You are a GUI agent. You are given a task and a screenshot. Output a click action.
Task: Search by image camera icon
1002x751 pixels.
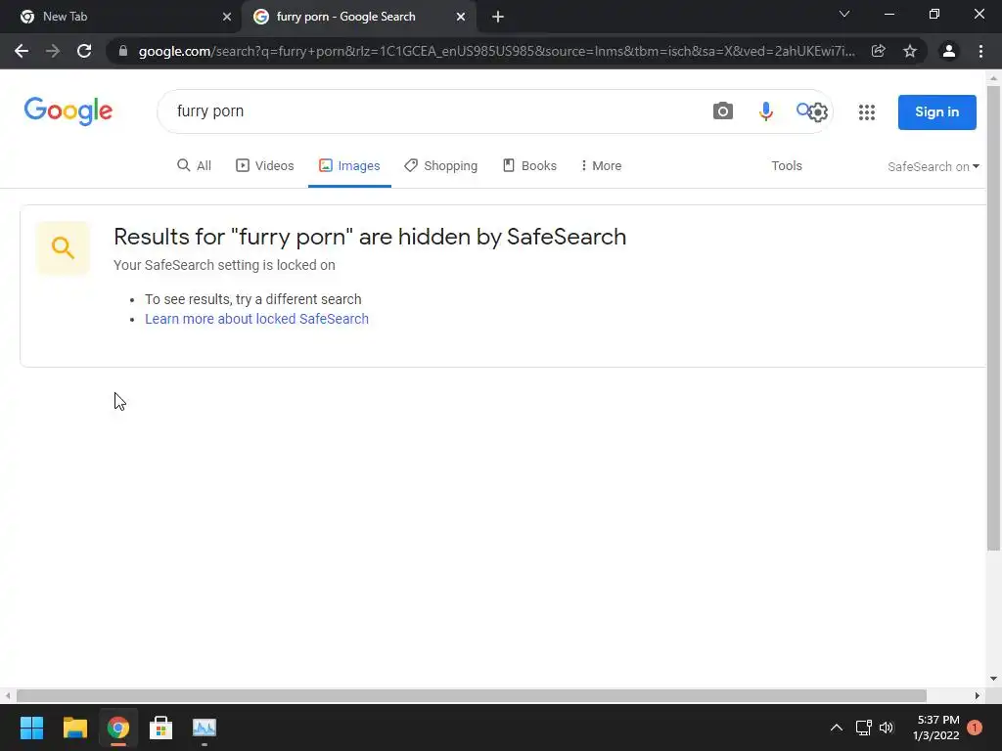click(723, 111)
